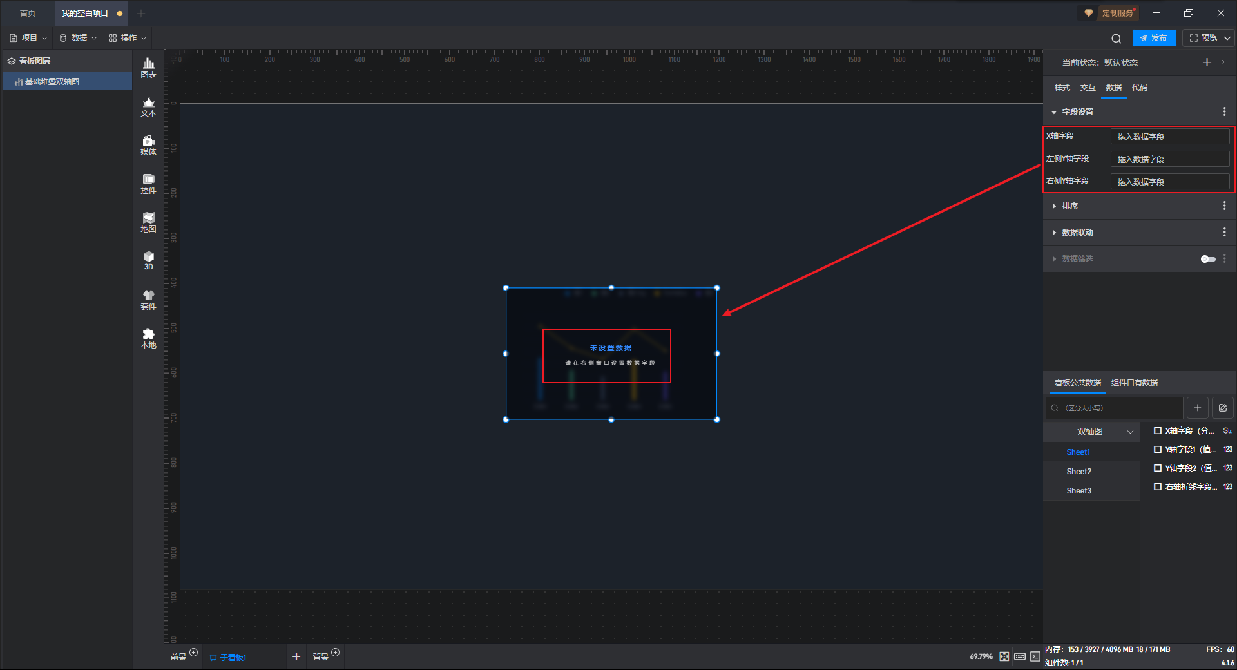Open the 操作 dropdown menu
1237x670 pixels.
pyautogui.click(x=128, y=38)
